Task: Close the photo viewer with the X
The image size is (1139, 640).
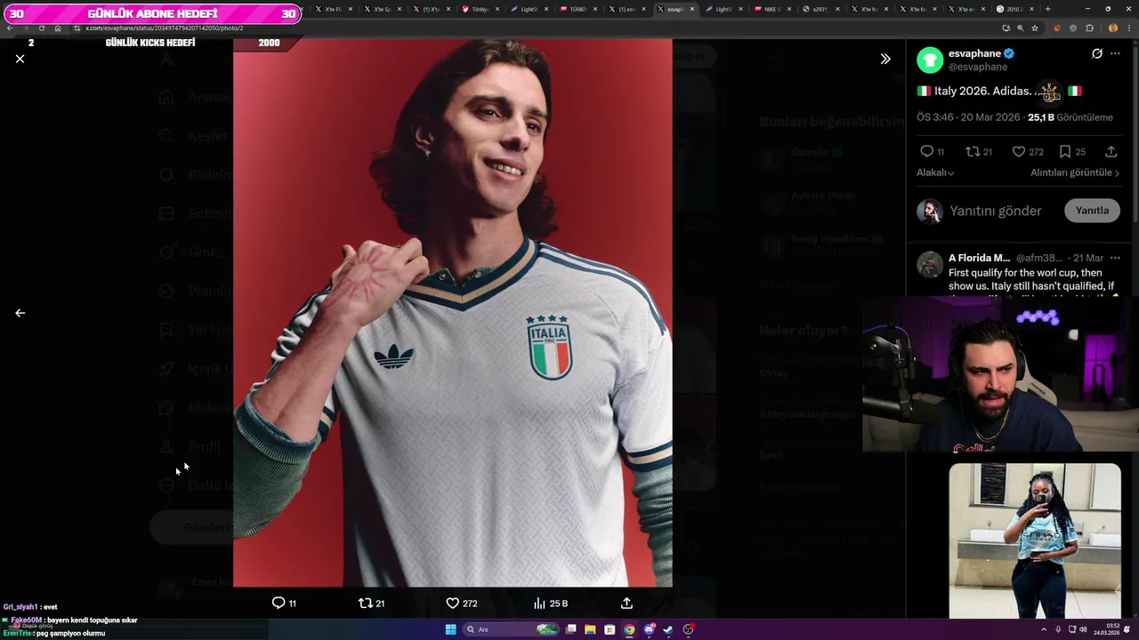Action: pyautogui.click(x=20, y=59)
